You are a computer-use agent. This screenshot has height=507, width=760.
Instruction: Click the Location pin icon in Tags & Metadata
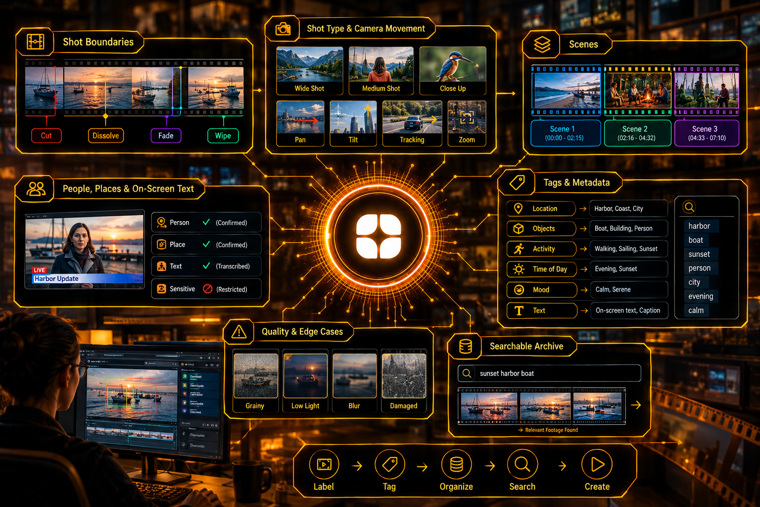[x=518, y=208]
